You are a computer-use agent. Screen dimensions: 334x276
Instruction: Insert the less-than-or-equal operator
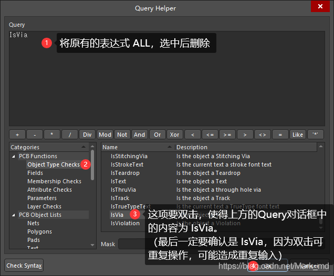coord(210,135)
